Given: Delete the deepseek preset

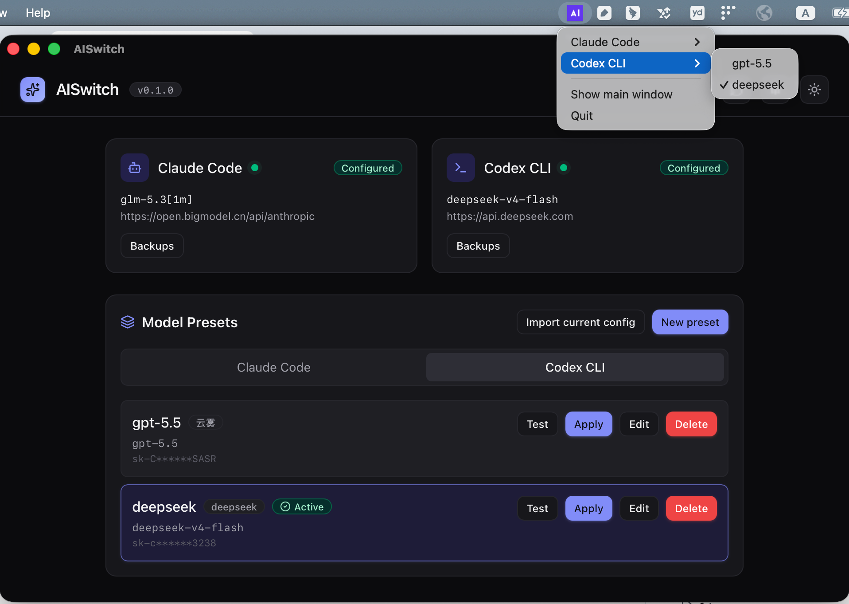Looking at the screenshot, I should tap(691, 508).
